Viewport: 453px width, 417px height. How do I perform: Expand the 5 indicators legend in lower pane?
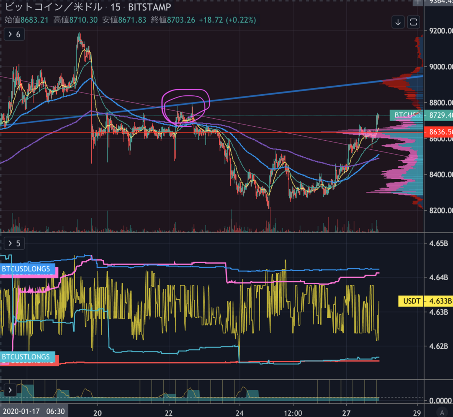coord(14,243)
